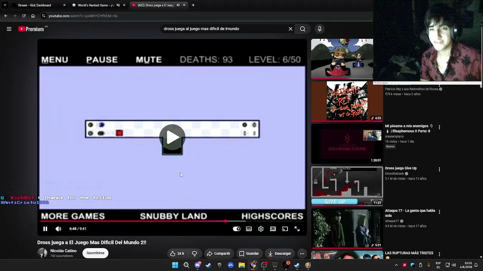Dislike this video
483x271 pixels.
pyautogui.click(x=195, y=254)
